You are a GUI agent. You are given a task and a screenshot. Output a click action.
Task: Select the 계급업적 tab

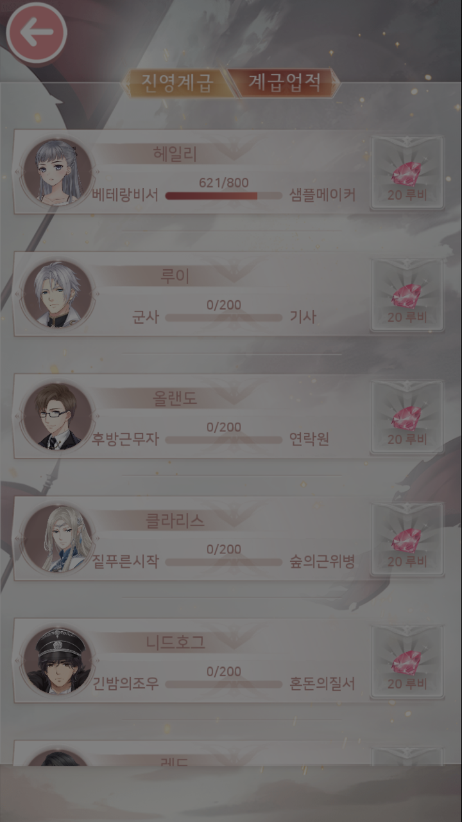284,83
